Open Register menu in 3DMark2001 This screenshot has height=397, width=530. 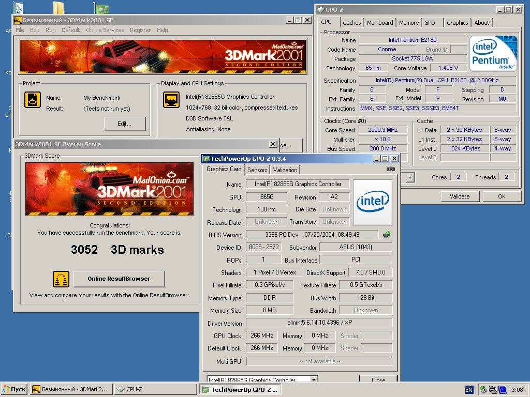[x=140, y=30]
